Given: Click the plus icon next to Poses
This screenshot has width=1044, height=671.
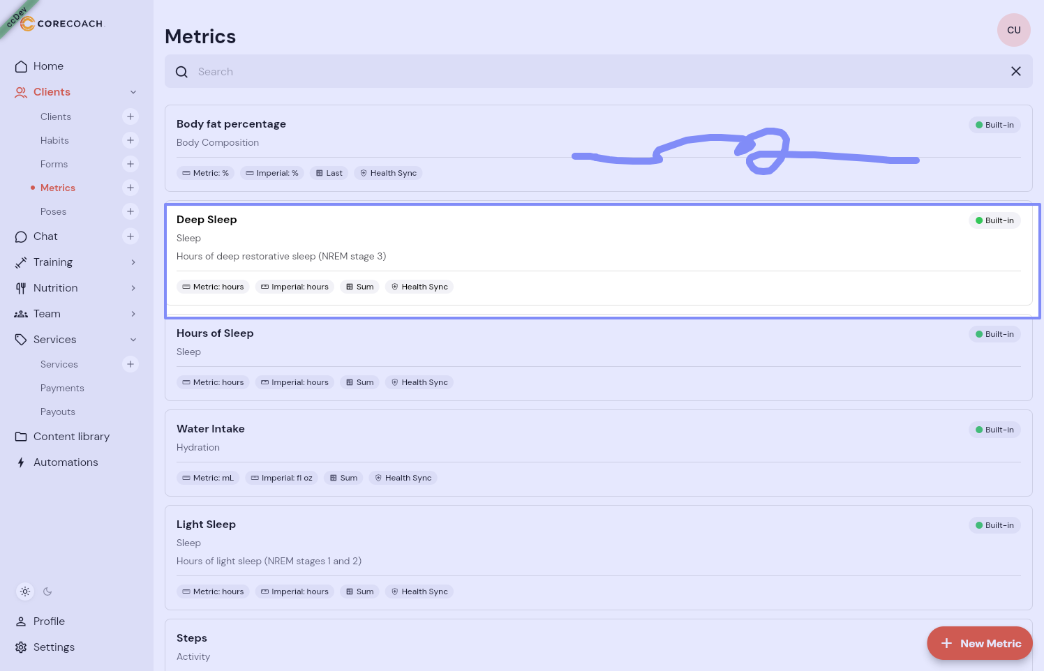Looking at the screenshot, I should tap(130, 211).
